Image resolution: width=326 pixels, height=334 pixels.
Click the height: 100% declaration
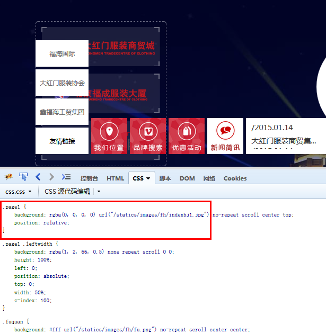33,260
